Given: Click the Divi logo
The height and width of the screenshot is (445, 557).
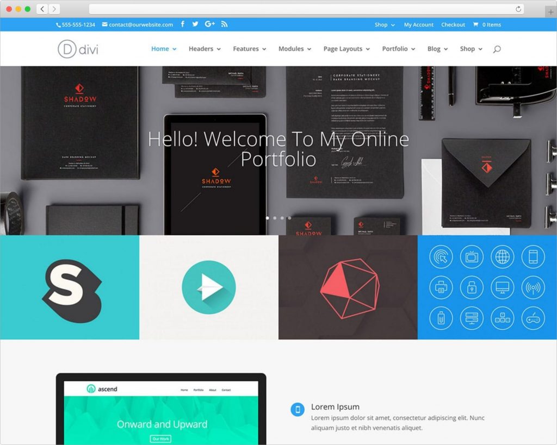Looking at the screenshot, I should pyautogui.click(x=78, y=49).
